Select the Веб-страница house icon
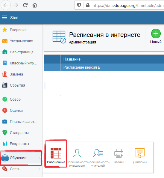Image resolution: width=164 pixels, height=178 pixels. click(x=5, y=52)
